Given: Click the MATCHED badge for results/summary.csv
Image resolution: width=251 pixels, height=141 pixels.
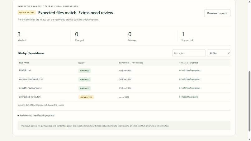Looking at the screenshot, I should point(84,88).
